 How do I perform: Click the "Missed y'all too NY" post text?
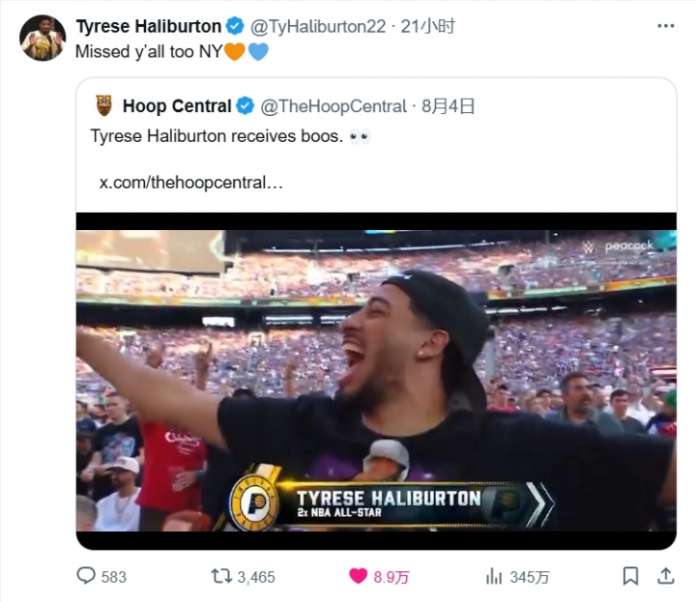point(149,51)
